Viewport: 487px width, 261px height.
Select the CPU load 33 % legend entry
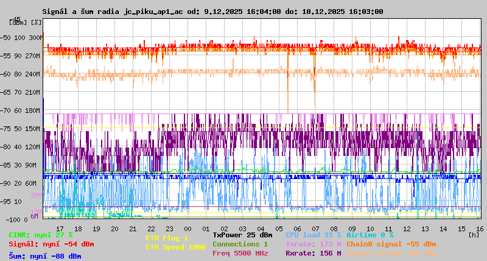point(313,234)
